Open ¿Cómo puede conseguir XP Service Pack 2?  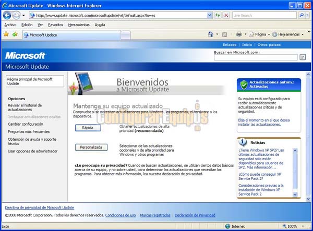point(260,176)
